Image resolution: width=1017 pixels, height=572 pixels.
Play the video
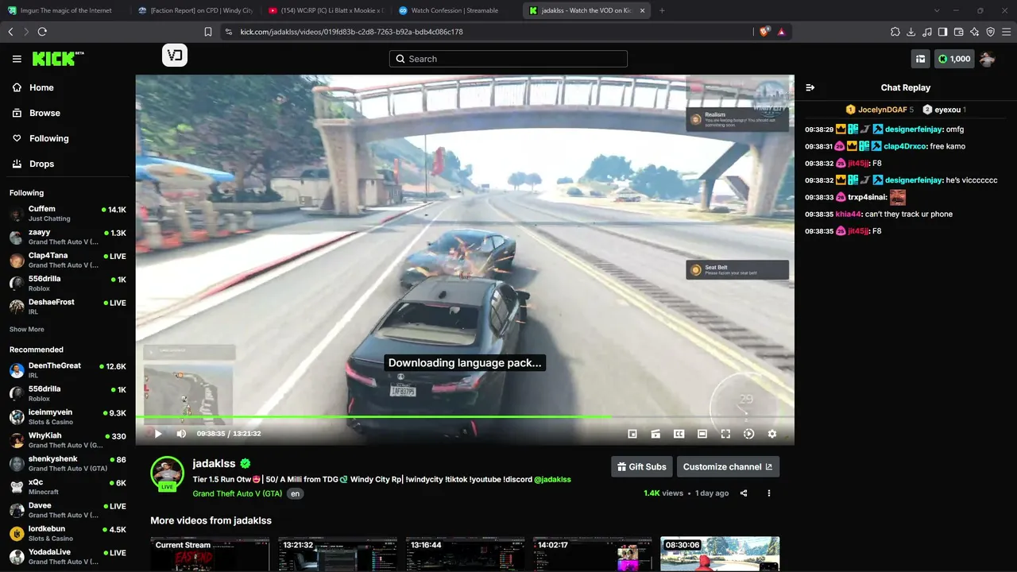tap(157, 434)
